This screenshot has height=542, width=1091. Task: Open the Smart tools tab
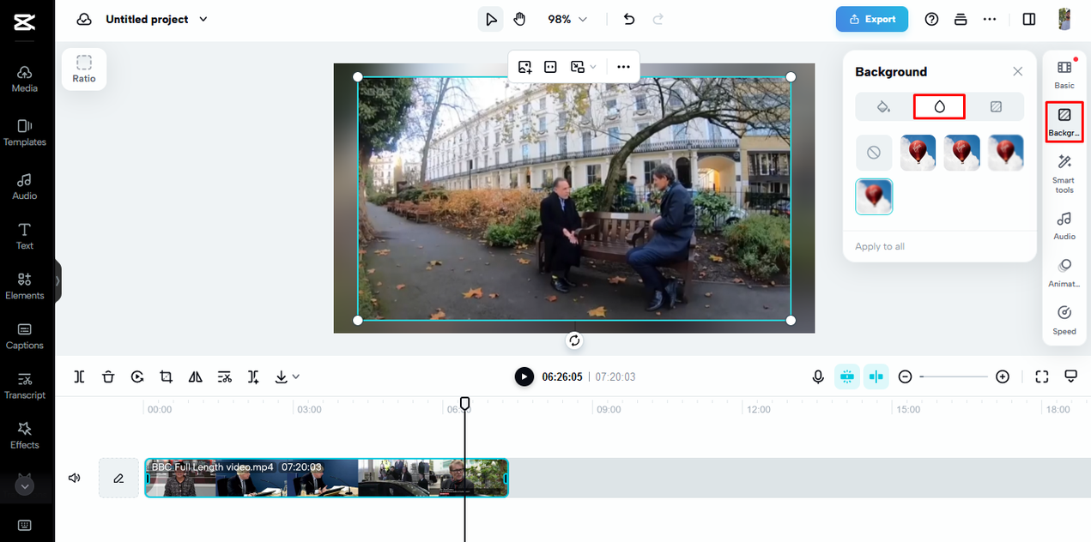[x=1064, y=173]
